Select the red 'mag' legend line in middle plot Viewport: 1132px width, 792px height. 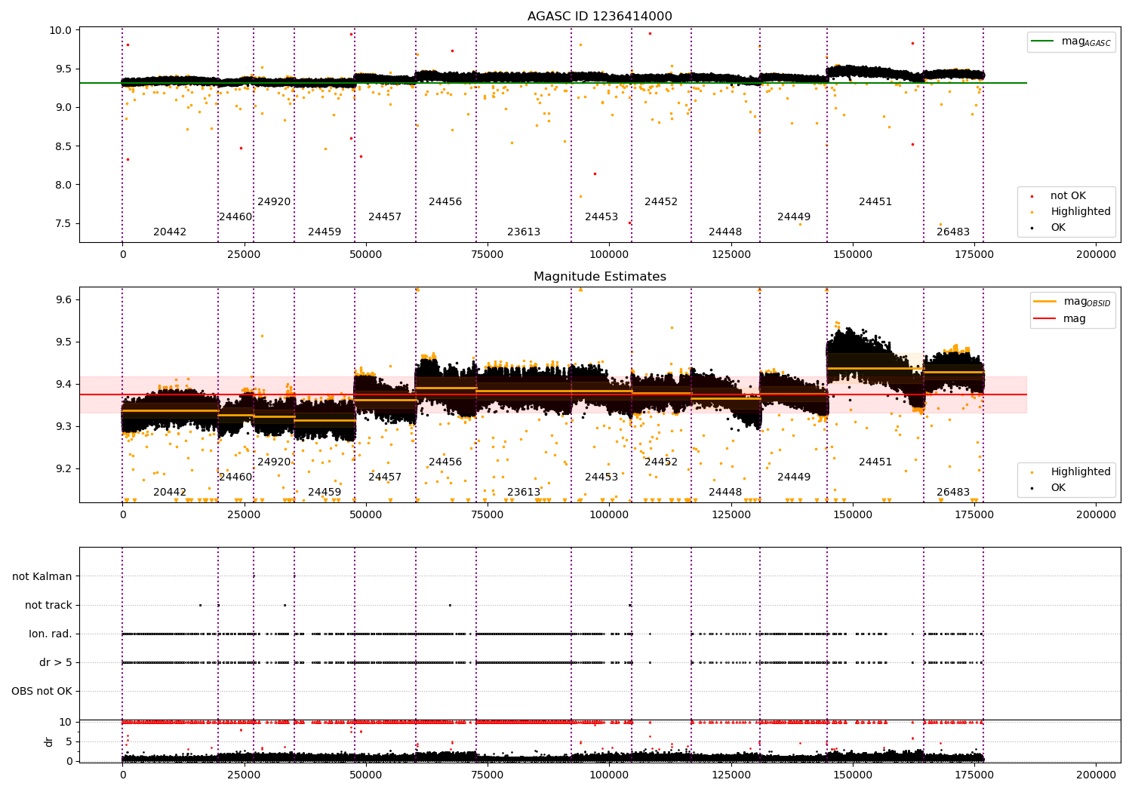[x=1044, y=318]
